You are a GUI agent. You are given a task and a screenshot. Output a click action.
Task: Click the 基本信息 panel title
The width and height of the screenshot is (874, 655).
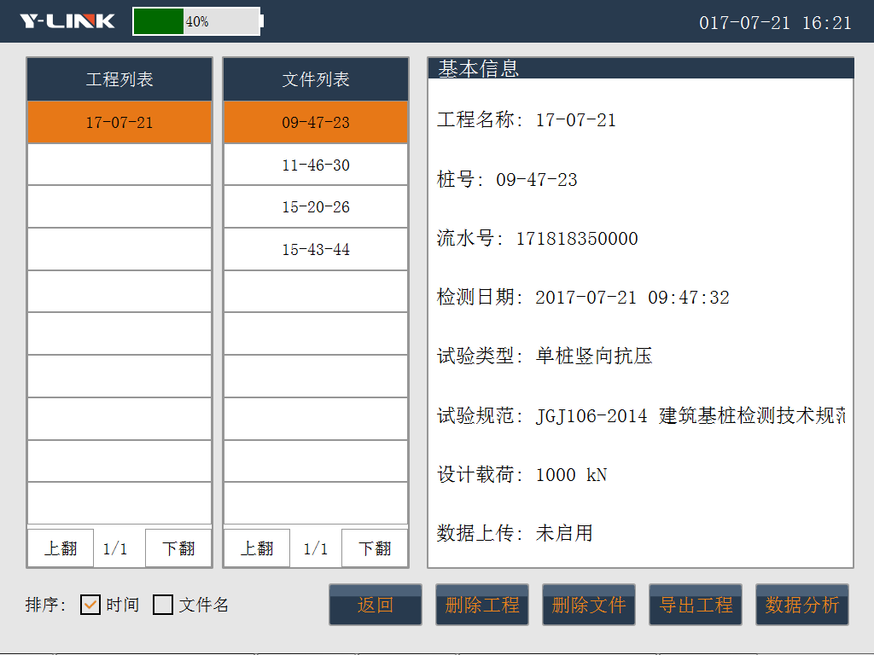coord(478,68)
